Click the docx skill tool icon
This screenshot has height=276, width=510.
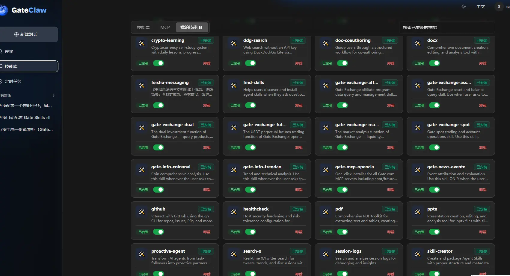coord(418,43)
